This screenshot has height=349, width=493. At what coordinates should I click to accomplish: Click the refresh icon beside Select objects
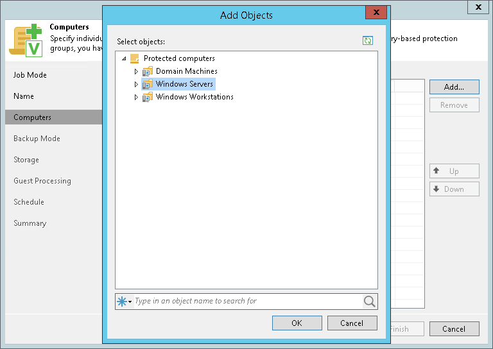368,40
